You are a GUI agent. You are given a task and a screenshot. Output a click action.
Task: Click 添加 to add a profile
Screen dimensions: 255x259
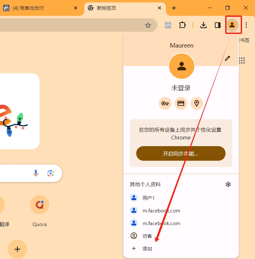pyautogui.click(x=181, y=249)
